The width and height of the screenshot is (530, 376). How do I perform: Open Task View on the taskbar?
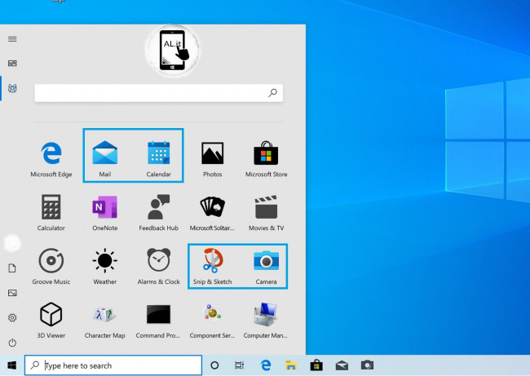pos(239,365)
